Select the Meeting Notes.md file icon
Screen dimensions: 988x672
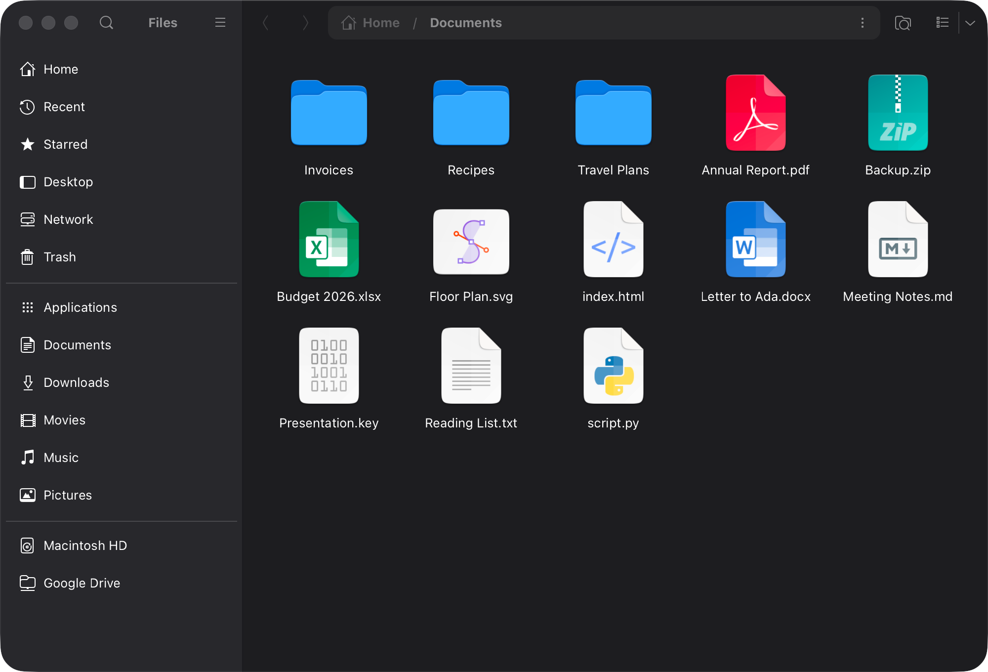(898, 239)
